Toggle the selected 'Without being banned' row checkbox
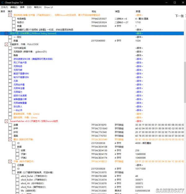Screen dimensions: 186x194 point(7,33)
